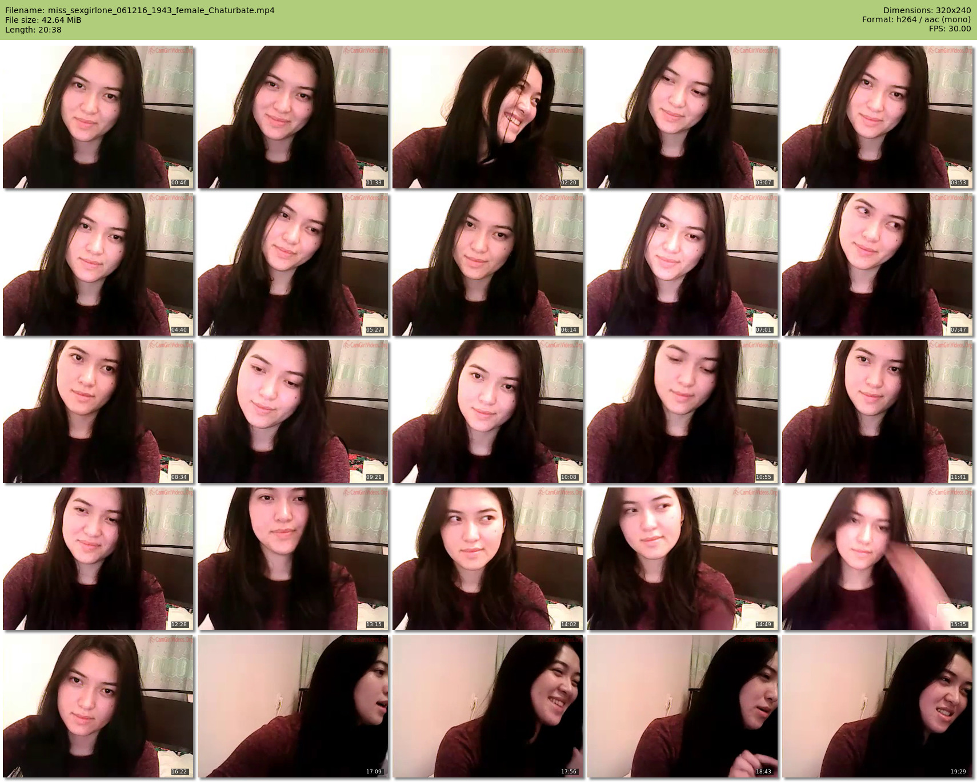Open the thumbnail timestamped 14:49
The width and height of the screenshot is (977, 782).
pyautogui.click(x=683, y=559)
